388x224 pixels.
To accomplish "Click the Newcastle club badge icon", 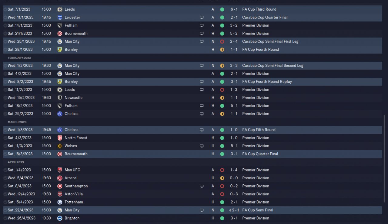I will [60, 98].
